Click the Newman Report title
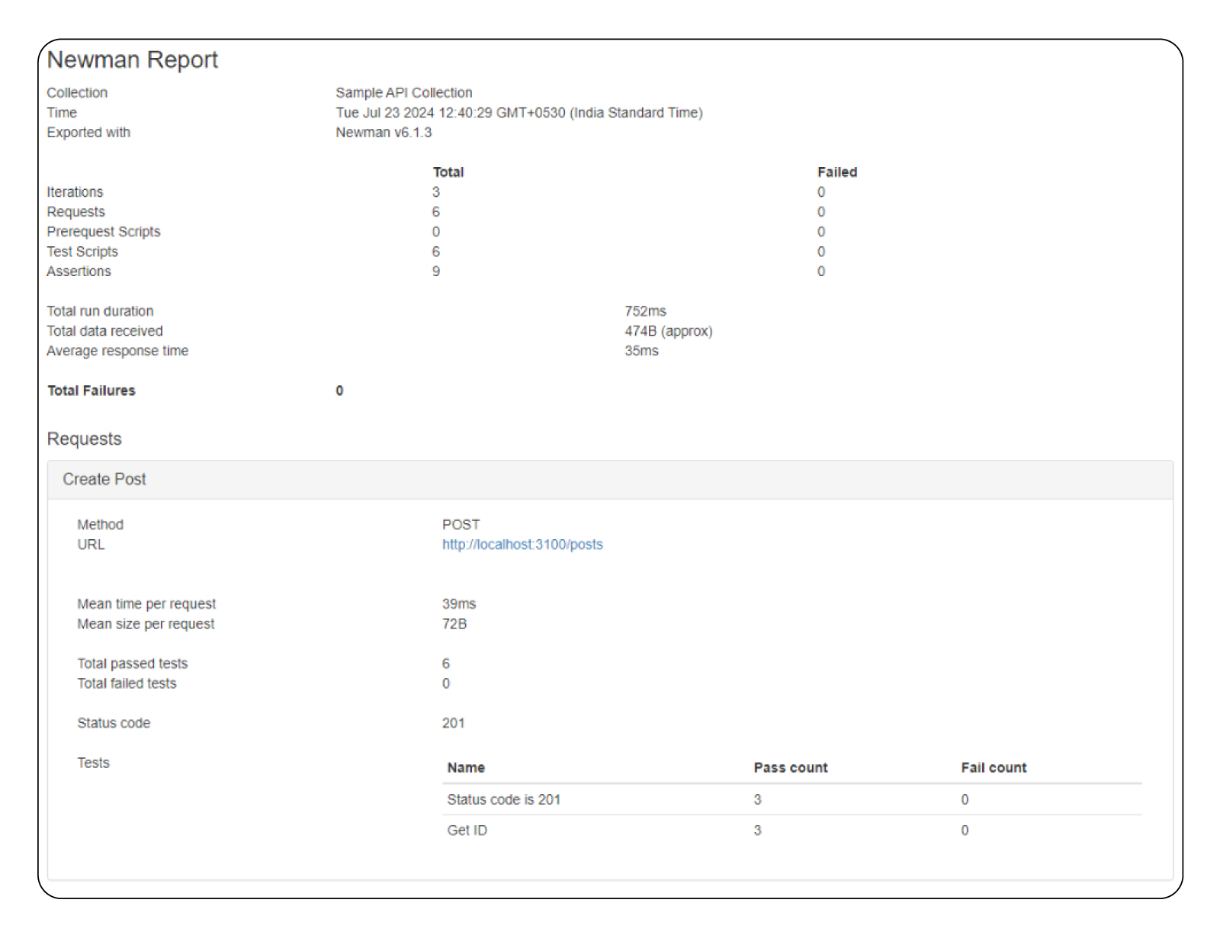 (x=133, y=59)
